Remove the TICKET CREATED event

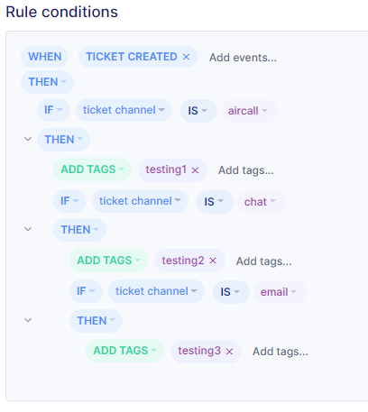click(x=186, y=57)
